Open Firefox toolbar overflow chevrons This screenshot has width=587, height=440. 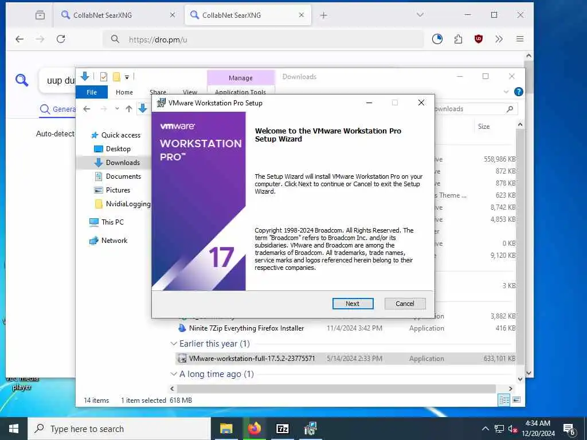tap(499, 39)
